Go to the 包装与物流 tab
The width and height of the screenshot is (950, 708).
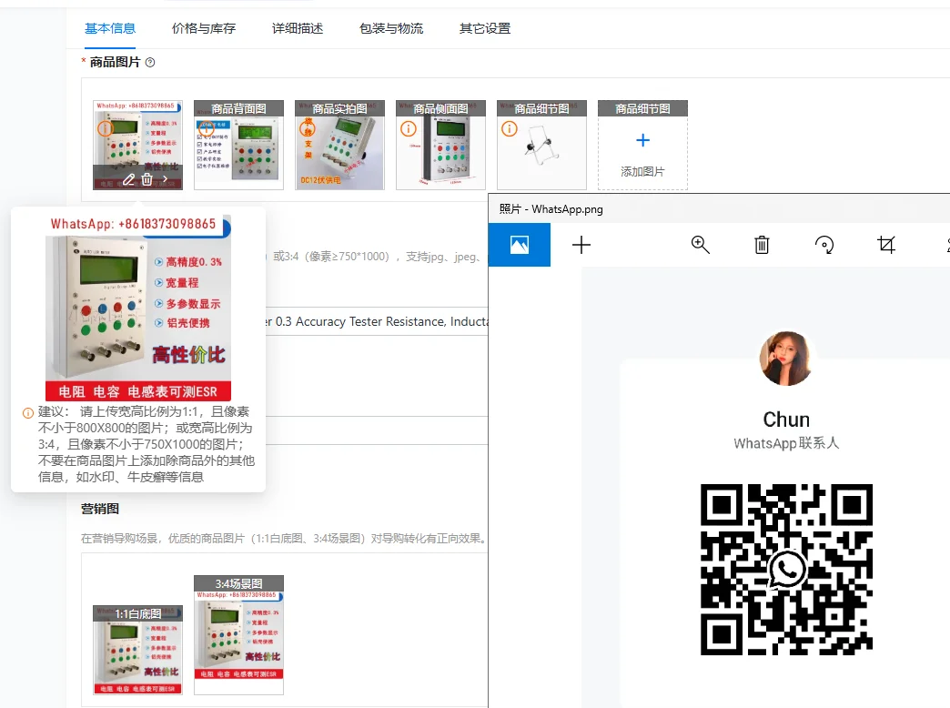click(391, 28)
